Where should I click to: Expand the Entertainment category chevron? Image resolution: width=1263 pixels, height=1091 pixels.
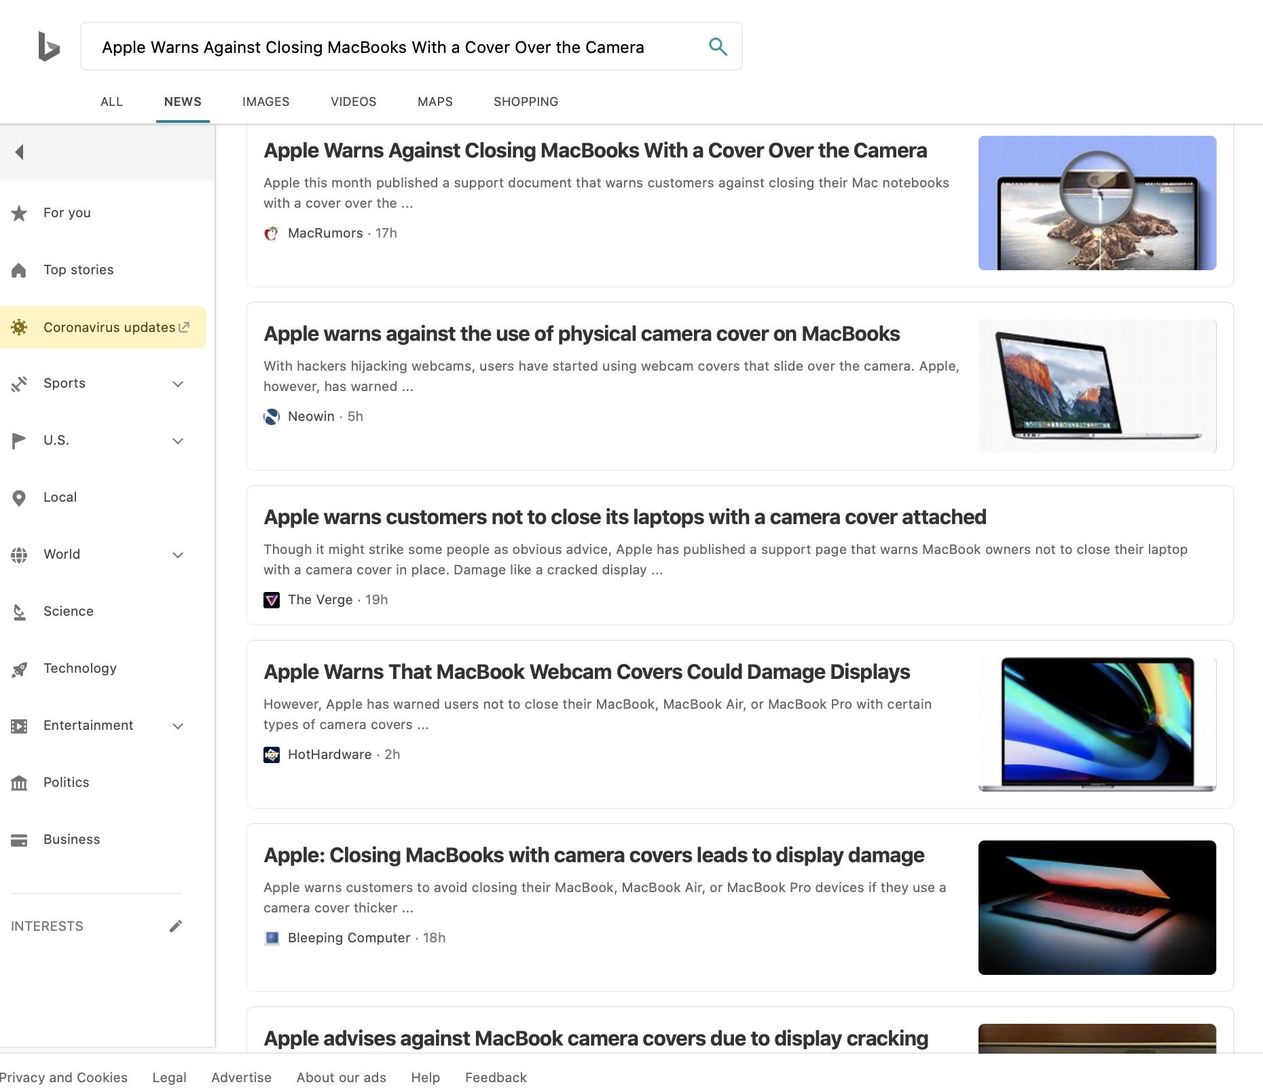point(178,726)
